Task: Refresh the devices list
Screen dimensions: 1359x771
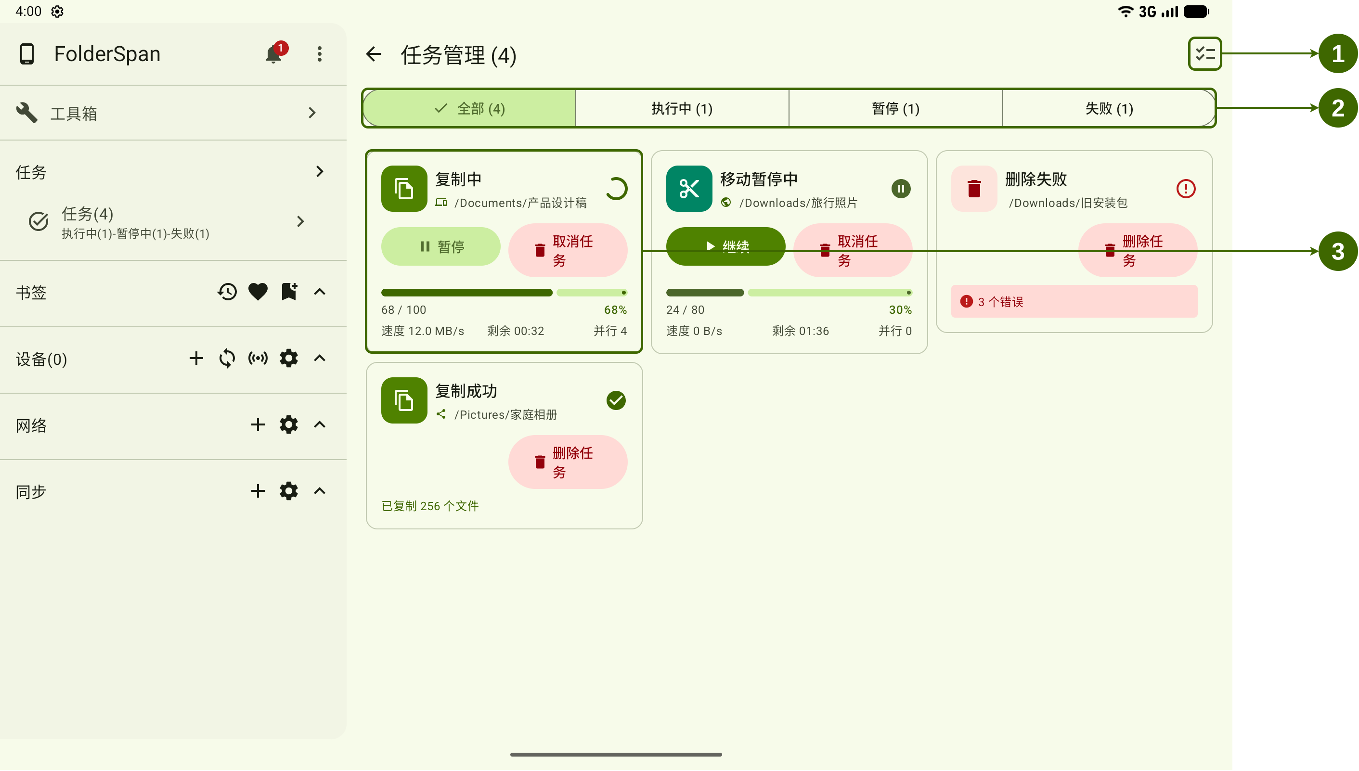Action: [227, 359]
